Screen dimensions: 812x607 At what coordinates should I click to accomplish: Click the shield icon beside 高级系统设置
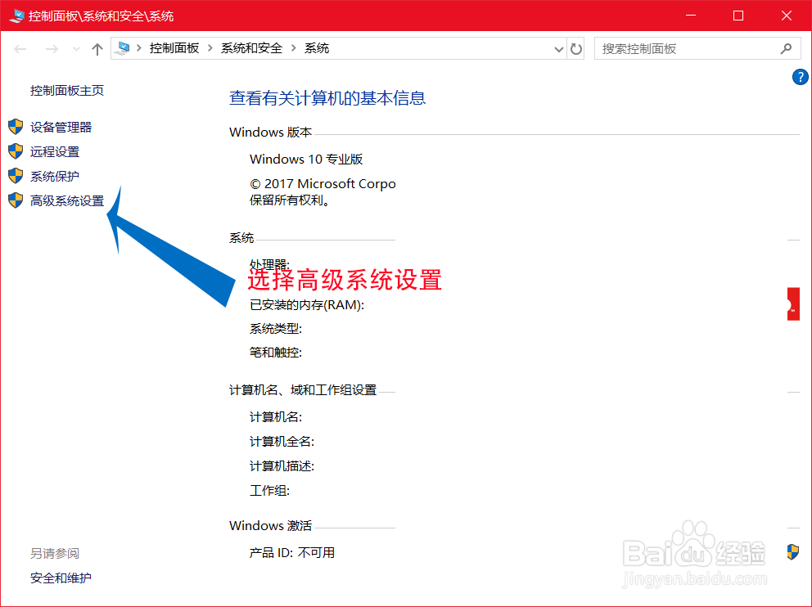16,200
